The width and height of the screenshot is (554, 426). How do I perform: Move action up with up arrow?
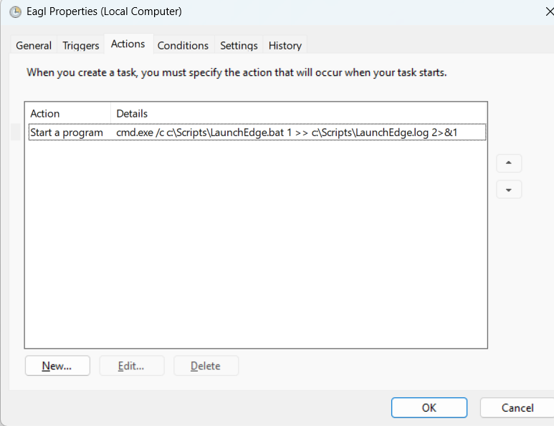click(509, 163)
